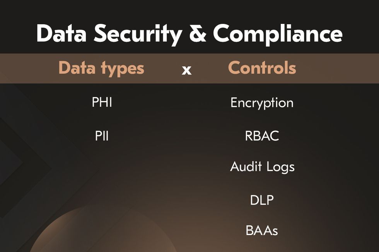Screen dimensions: 379x252
Task: Select the "PHI" data type entry
Action: pyautogui.click(x=102, y=103)
